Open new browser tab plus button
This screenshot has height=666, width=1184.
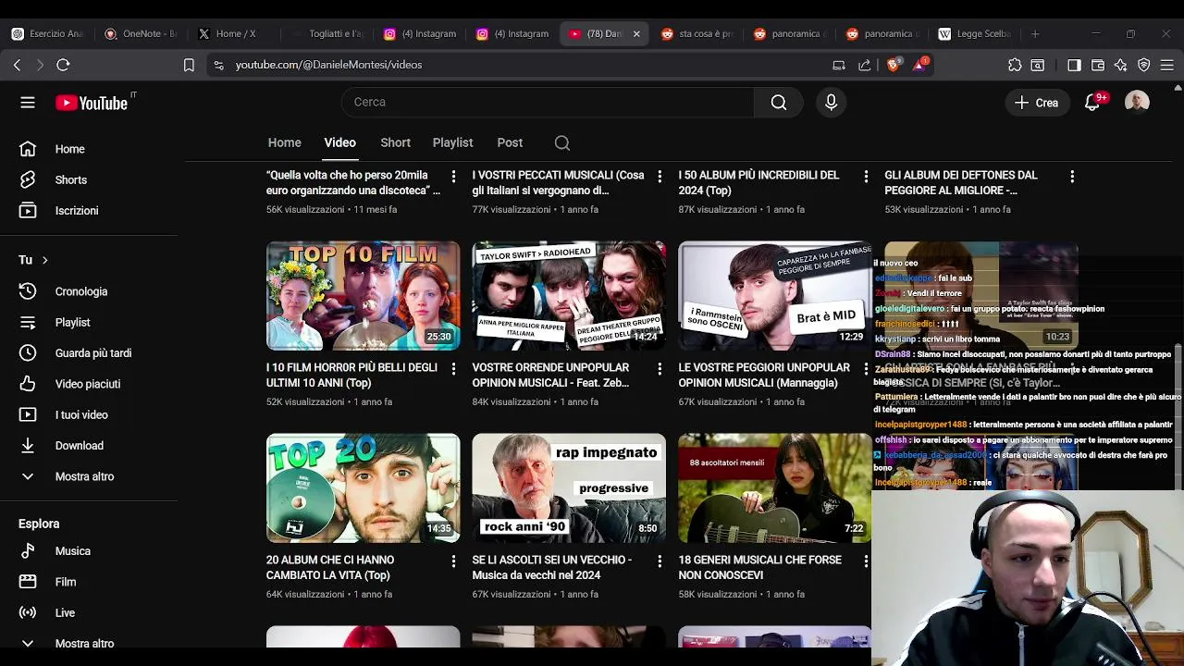click(1035, 34)
